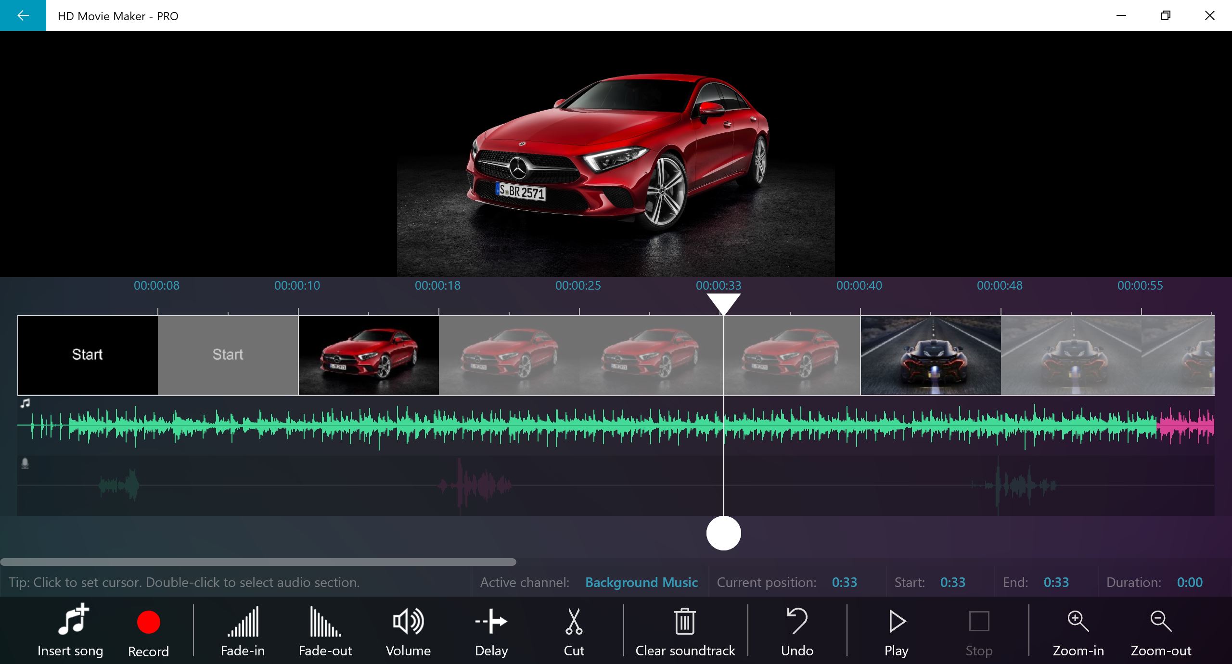This screenshot has width=1232, height=664.
Task: Click the Start 0:33 value
Action: (x=953, y=582)
